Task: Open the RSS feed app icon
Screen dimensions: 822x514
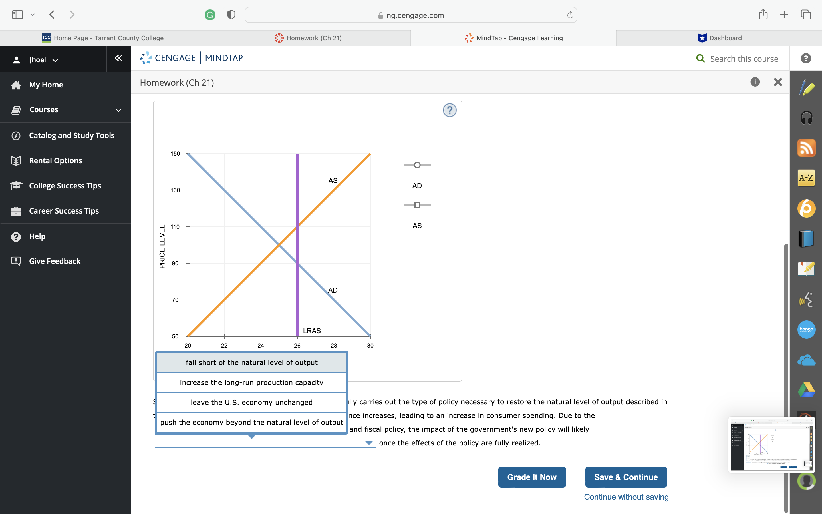Action: pyautogui.click(x=806, y=148)
